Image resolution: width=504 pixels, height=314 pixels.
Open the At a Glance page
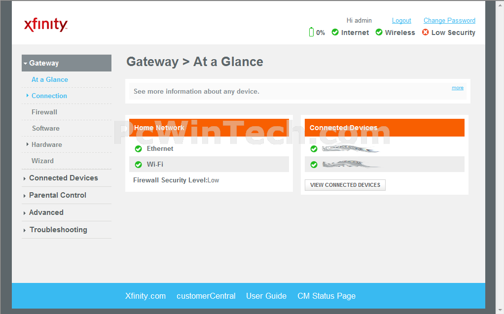click(50, 79)
